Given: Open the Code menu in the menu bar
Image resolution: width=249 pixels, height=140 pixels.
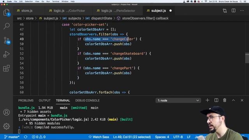Looking at the screenshot, I should [9, 1].
